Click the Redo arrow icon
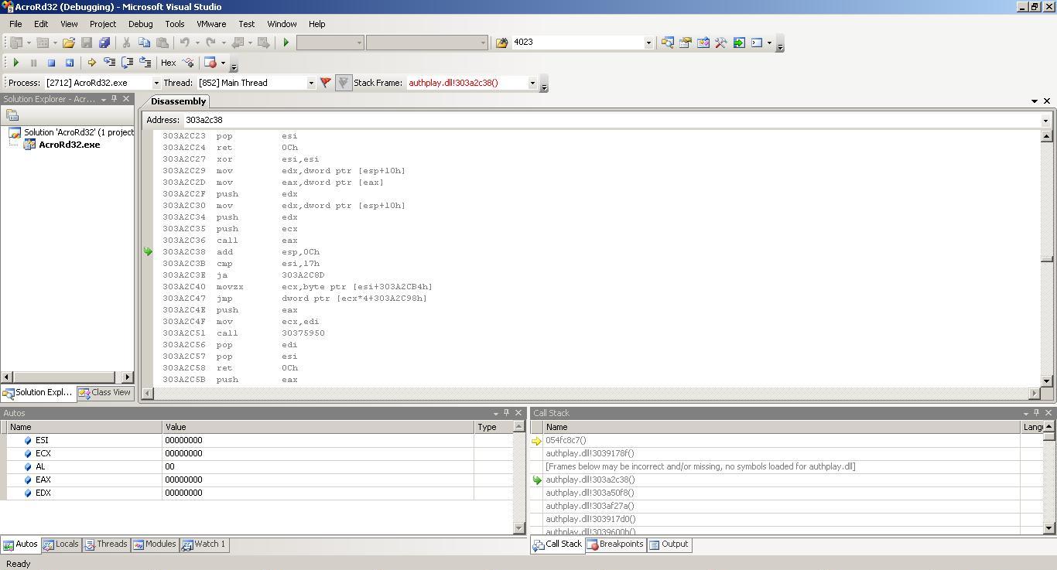The image size is (1057, 570). pos(210,43)
